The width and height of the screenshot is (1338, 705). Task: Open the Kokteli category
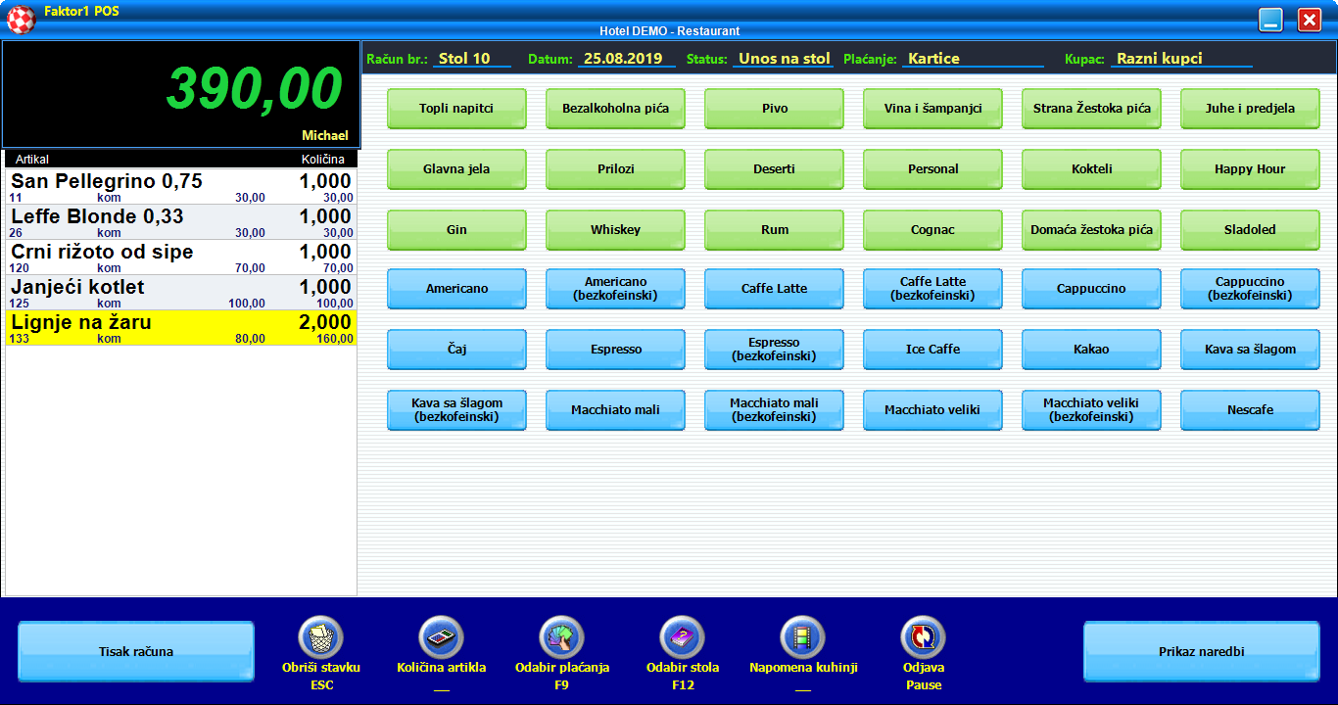click(x=1091, y=169)
